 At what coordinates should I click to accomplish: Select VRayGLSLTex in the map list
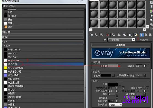[44, 50]
